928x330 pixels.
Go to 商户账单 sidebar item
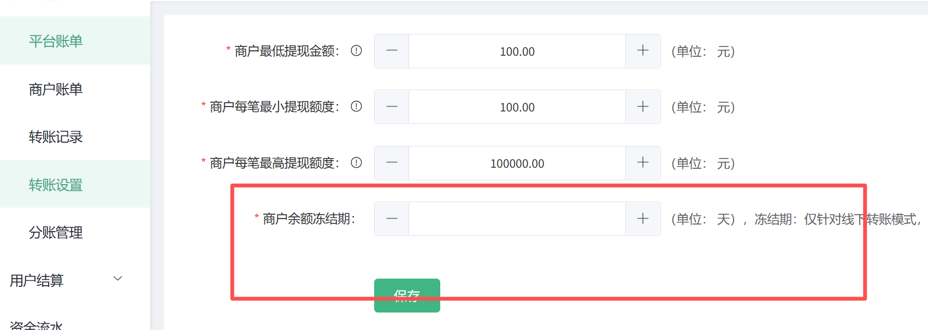[56, 89]
